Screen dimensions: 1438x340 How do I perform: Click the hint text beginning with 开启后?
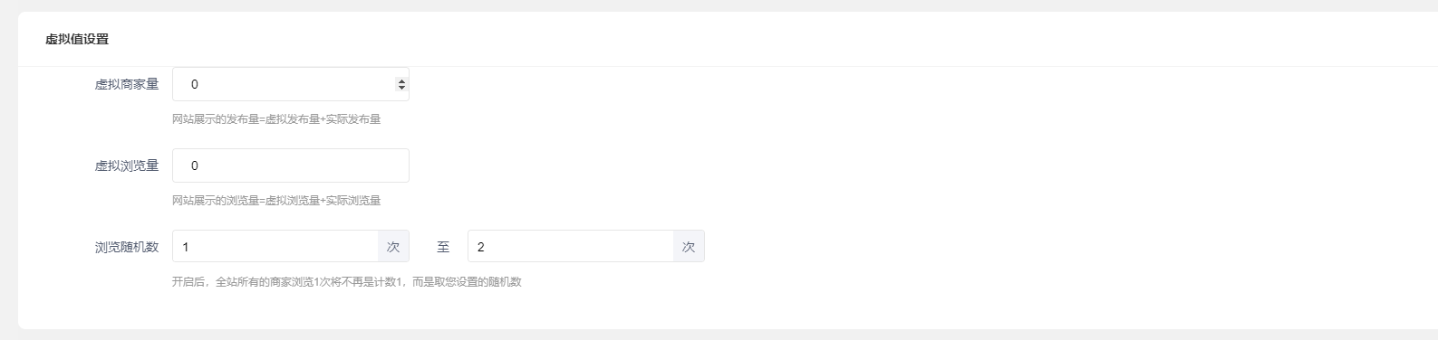[347, 281]
